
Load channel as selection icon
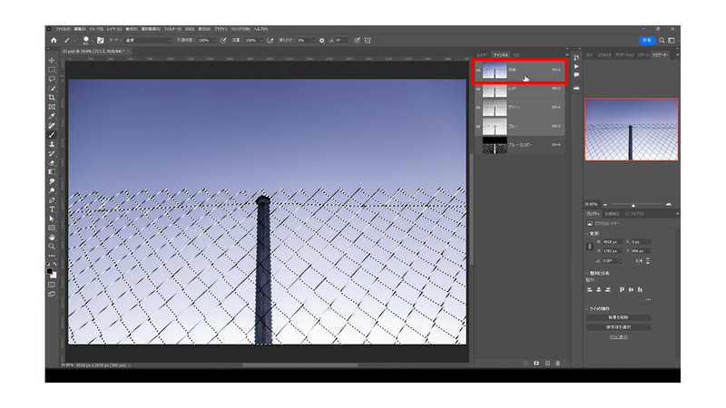(x=525, y=364)
